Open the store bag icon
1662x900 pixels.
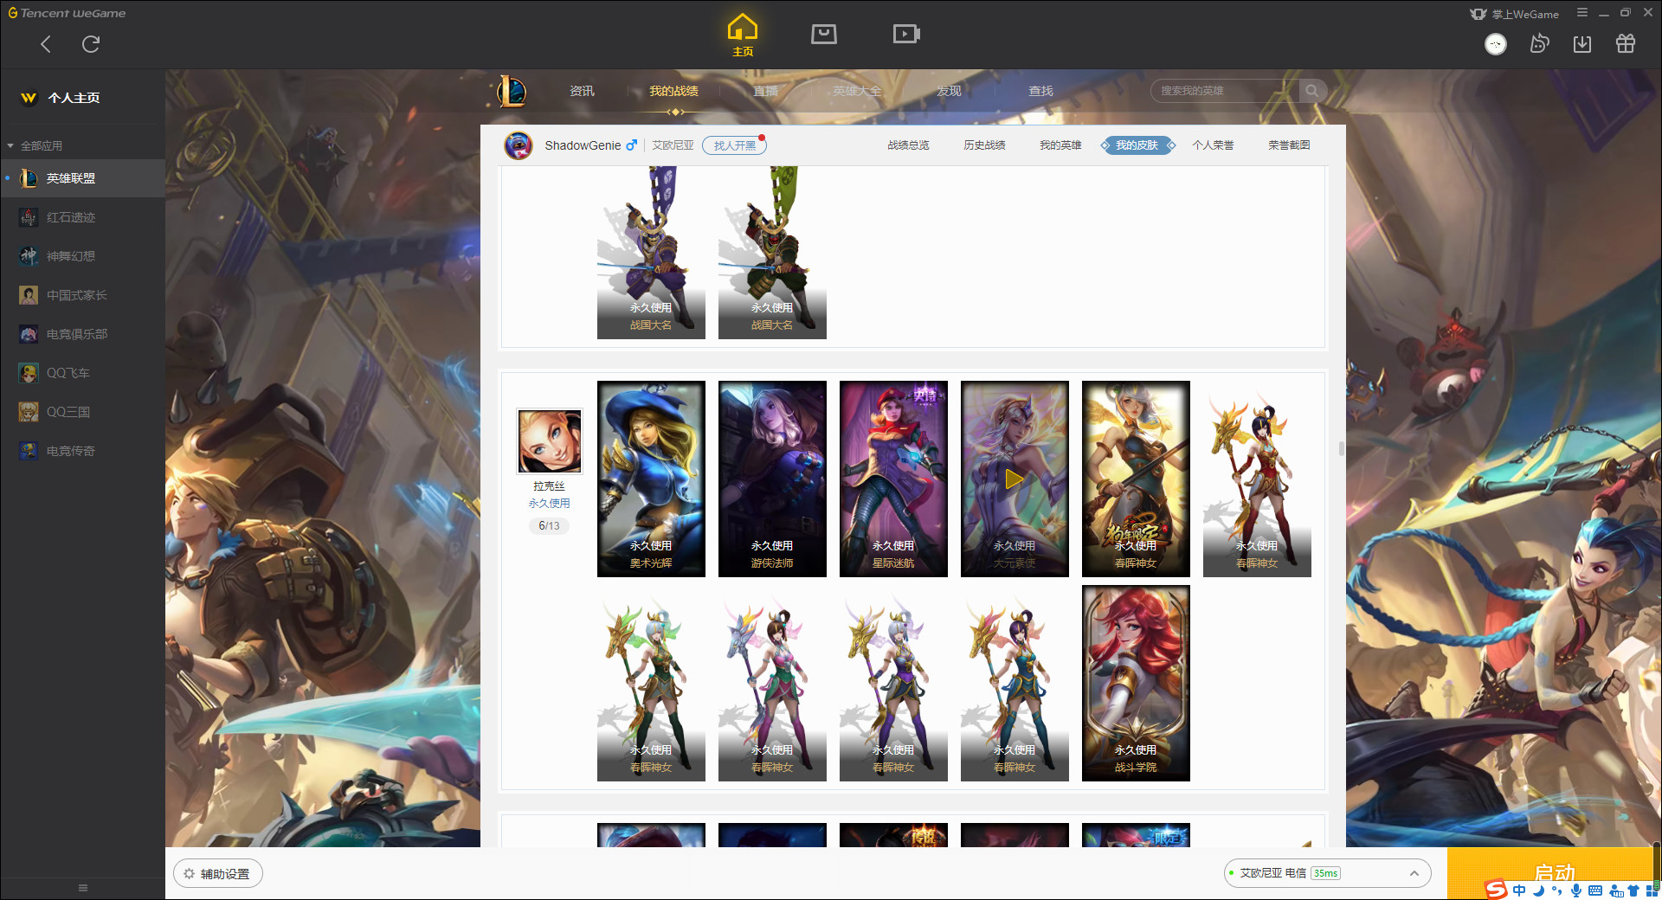pyautogui.click(x=824, y=34)
